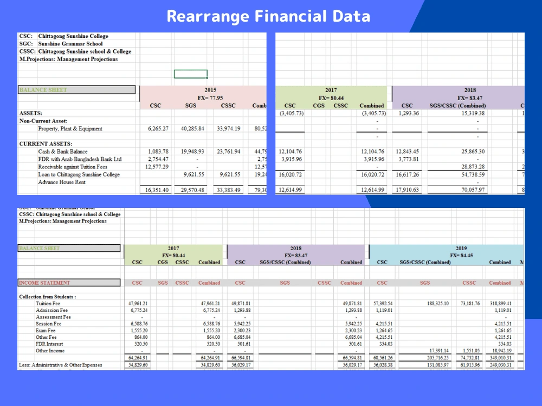Select the 'Advance House Rent' label

(x=62, y=182)
